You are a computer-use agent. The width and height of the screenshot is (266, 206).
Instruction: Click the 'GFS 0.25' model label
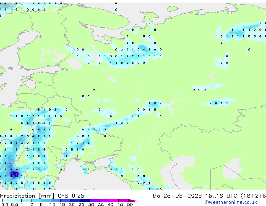(x=71, y=196)
